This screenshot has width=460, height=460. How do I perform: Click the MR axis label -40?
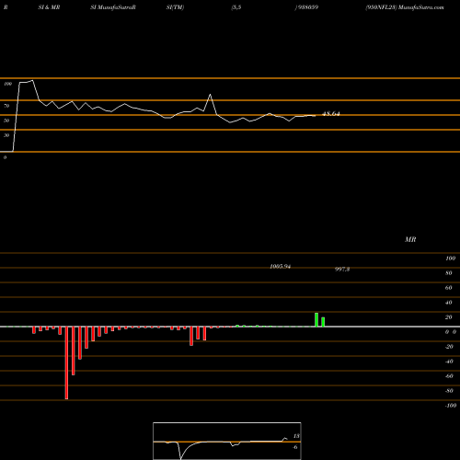(449, 362)
